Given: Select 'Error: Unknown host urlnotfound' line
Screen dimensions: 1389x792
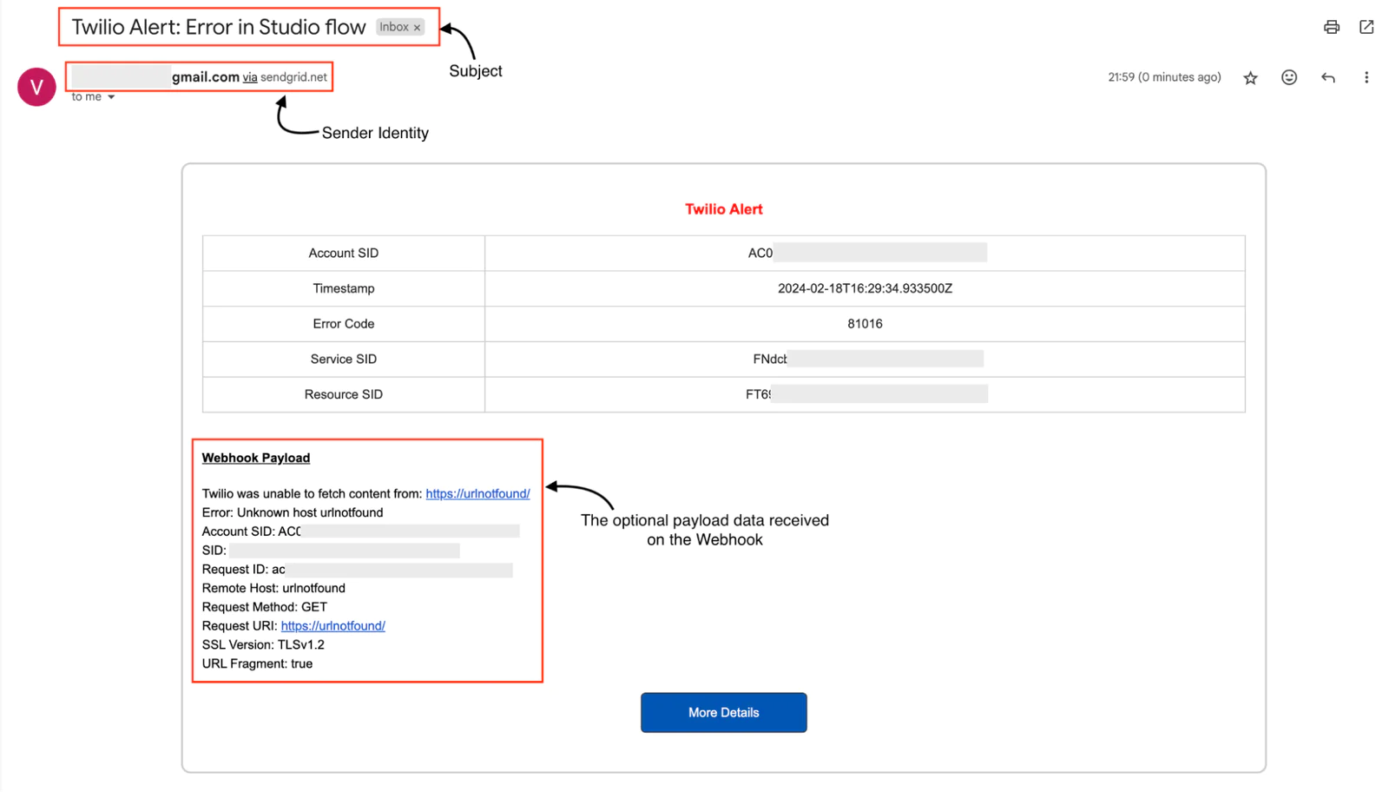Looking at the screenshot, I should pyautogui.click(x=293, y=512).
